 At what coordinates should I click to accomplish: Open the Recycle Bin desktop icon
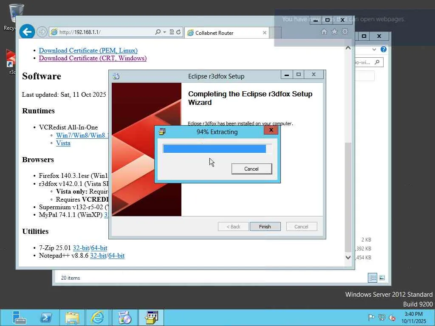tap(11, 17)
